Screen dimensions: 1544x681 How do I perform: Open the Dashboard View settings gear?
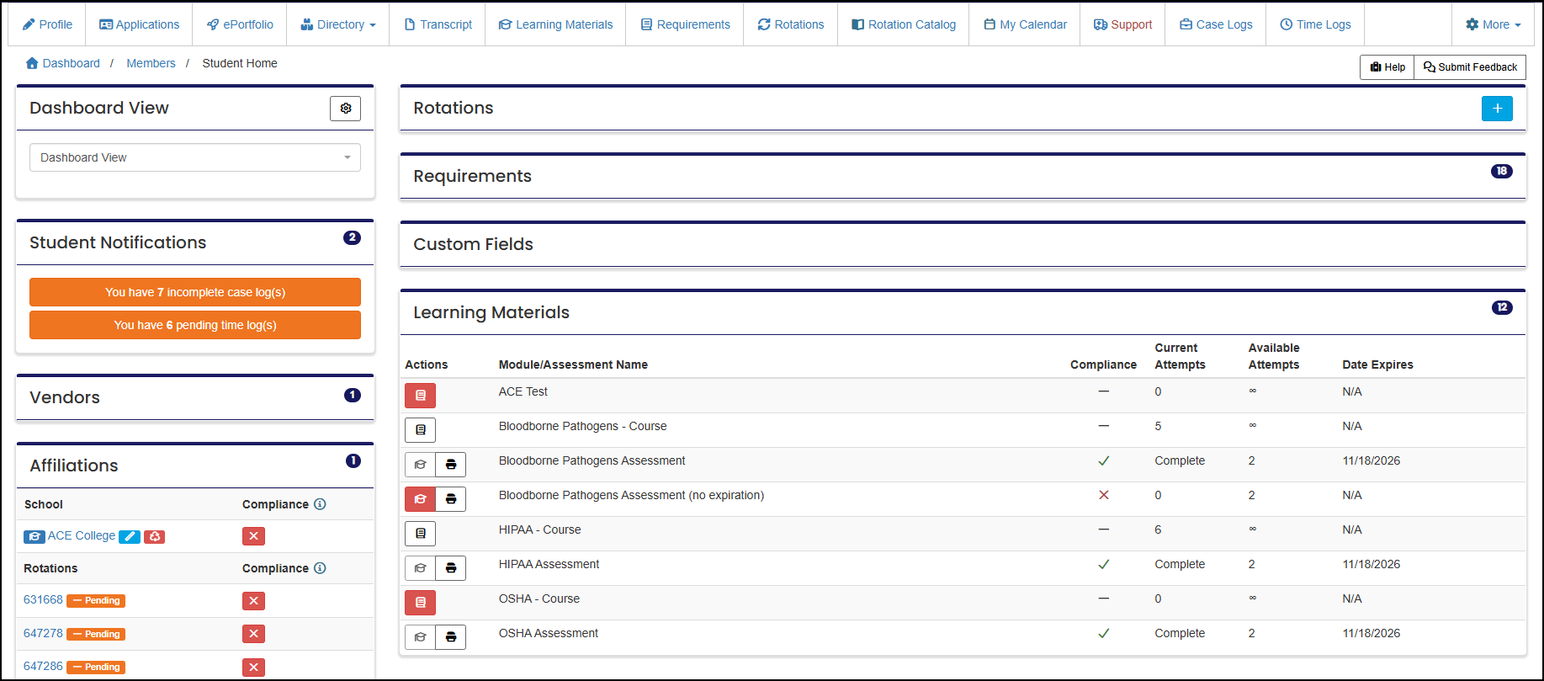pyautogui.click(x=345, y=109)
